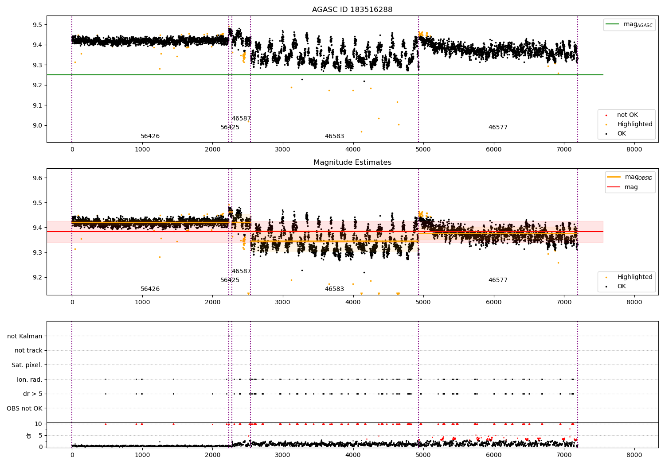
Task: Click the 'Ion. rad.' row label
Action: (29, 380)
